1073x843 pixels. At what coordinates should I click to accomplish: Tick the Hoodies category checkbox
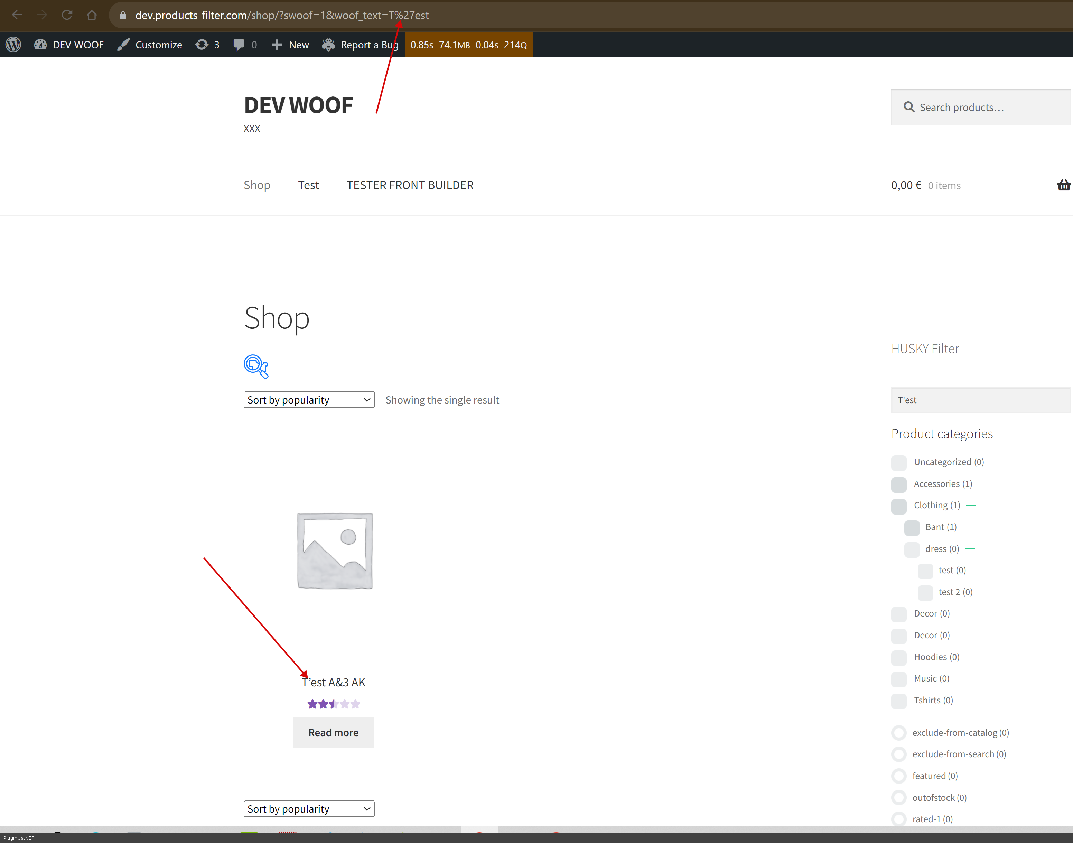click(x=899, y=657)
